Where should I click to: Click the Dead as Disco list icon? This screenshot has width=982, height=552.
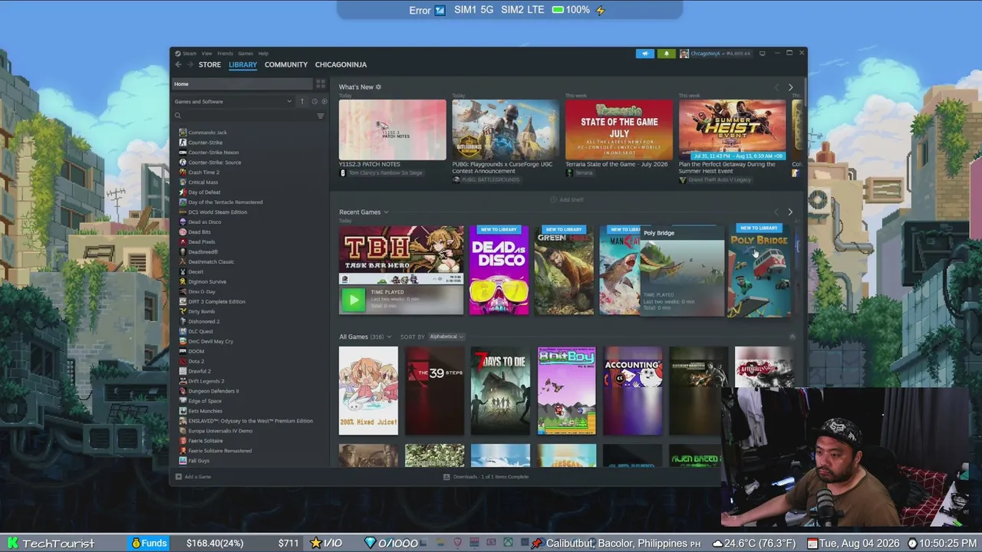(x=183, y=222)
